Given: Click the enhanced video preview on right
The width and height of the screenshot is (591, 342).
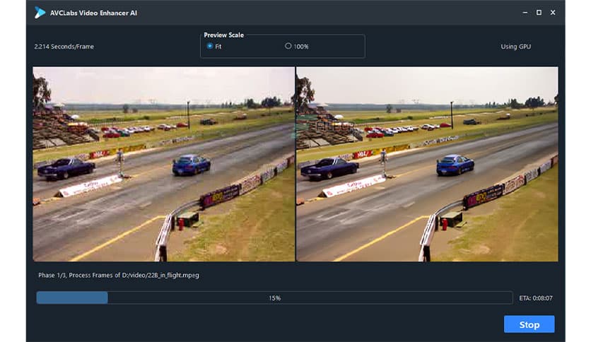Looking at the screenshot, I should 427,164.
